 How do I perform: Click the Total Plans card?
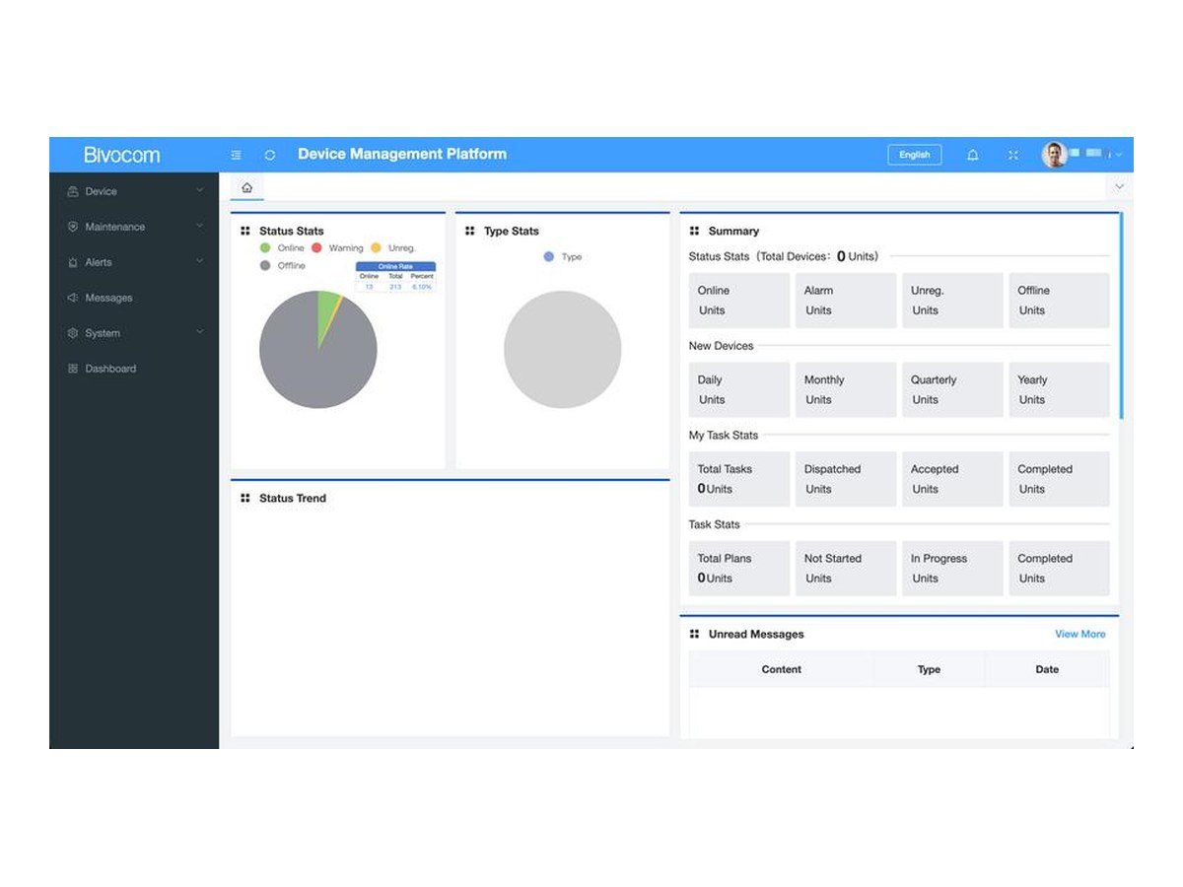click(x=739, y=568)
